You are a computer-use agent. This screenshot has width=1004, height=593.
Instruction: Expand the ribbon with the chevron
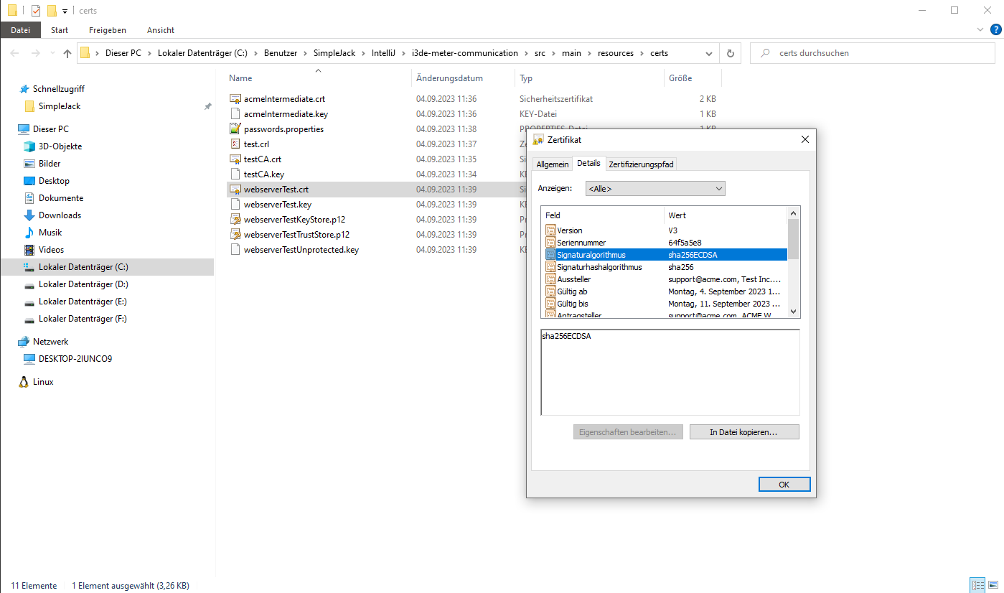point(981,30)
